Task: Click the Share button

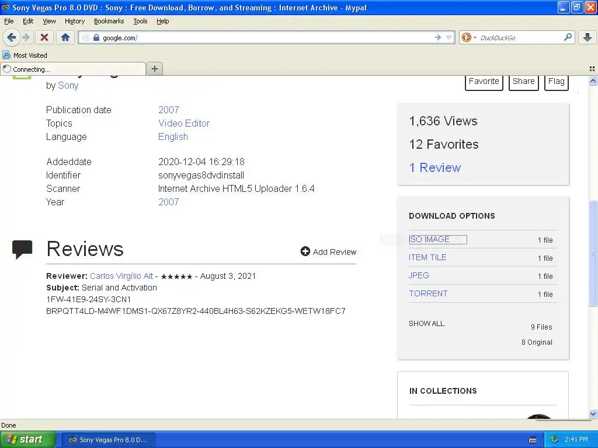Action: (524, 82)
